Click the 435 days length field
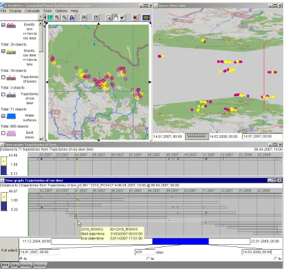The width and height of the screenshot is (284, 271). coord(145,252)
